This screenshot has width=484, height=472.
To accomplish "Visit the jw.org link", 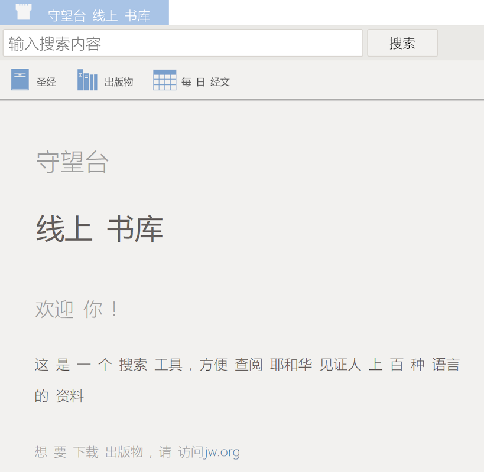I will (x=222, y=452).
